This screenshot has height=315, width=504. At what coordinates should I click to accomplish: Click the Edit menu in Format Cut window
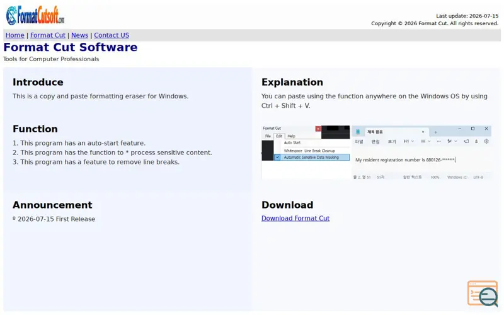pyautogui.click(x=279, y=136)
